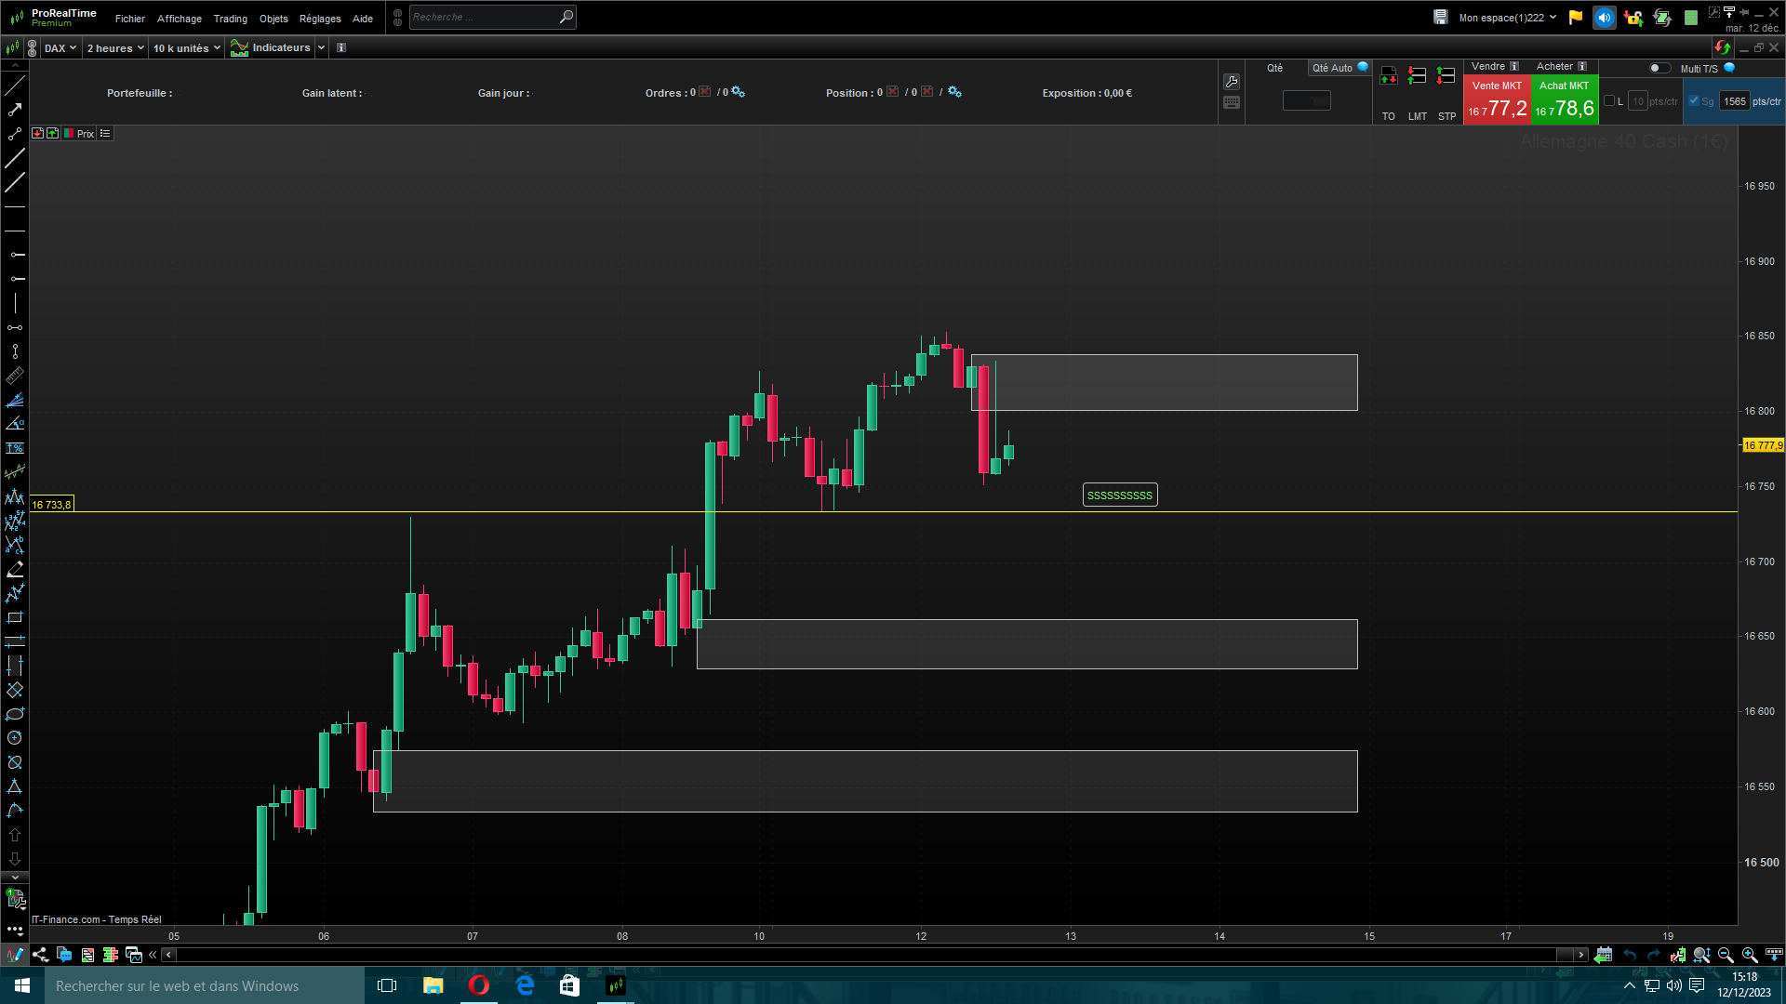The width and height of the screenshot is (1786, 1004).
Task: Select the rectangle drawing tool
Action: 15,617
